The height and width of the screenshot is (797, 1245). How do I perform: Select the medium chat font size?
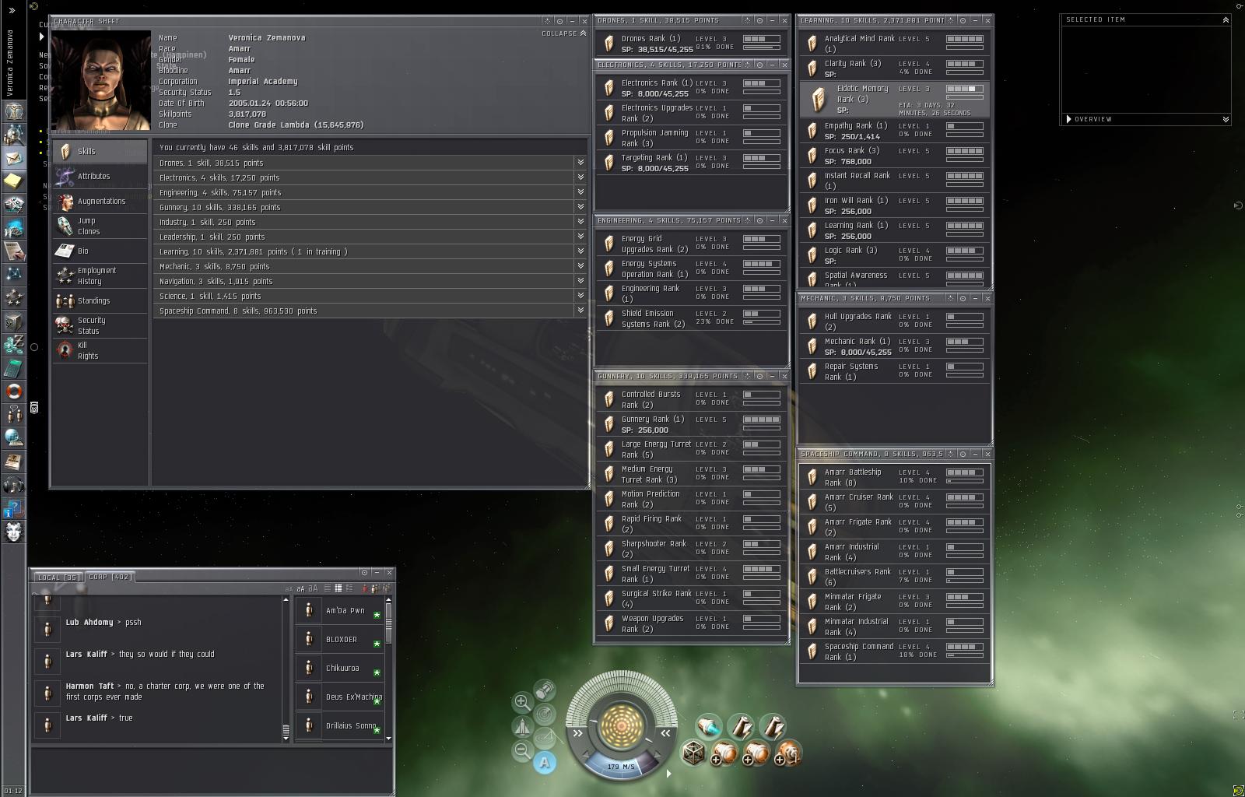tap(300, 588)
